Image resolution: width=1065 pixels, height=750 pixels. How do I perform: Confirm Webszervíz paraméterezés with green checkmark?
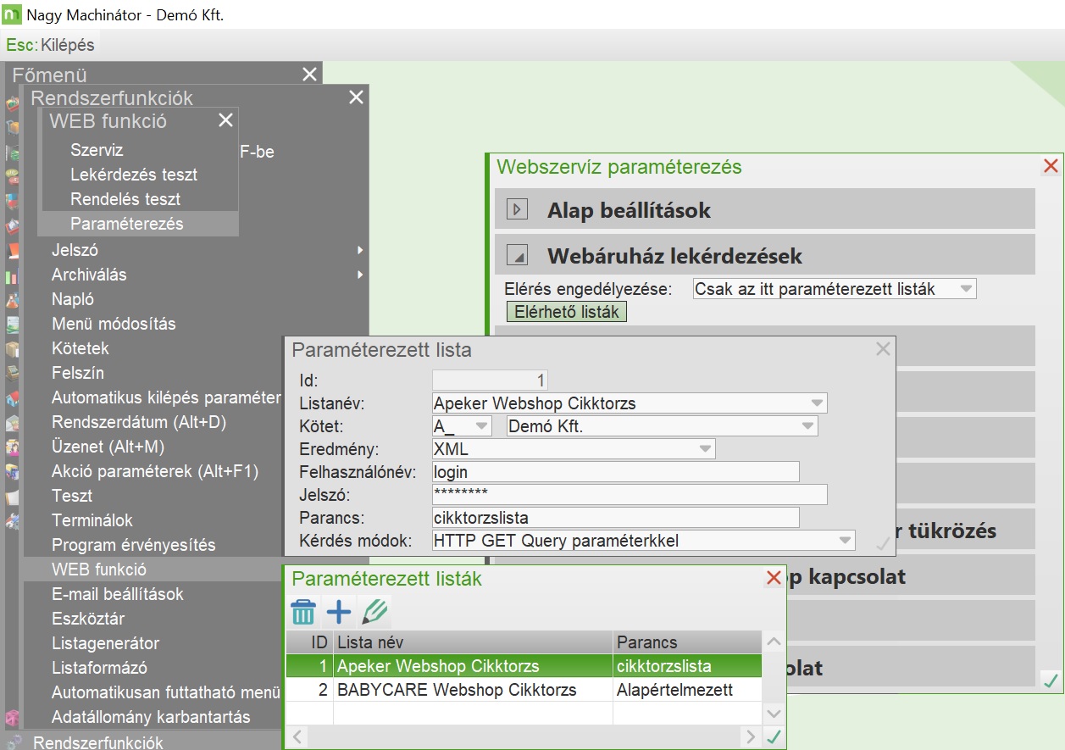pos(1051,680)
